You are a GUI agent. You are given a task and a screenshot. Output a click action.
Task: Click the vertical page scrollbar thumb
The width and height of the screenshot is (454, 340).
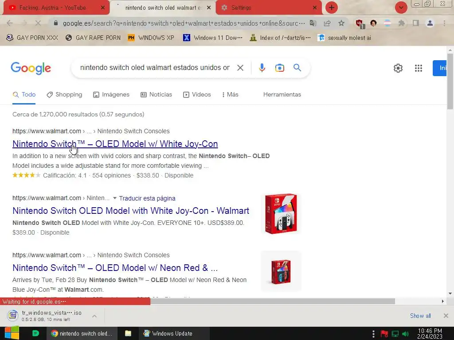point(450,81)
